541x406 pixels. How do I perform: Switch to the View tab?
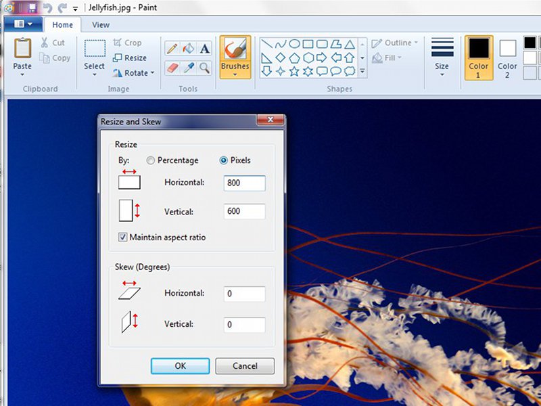[x=101, y=25]
